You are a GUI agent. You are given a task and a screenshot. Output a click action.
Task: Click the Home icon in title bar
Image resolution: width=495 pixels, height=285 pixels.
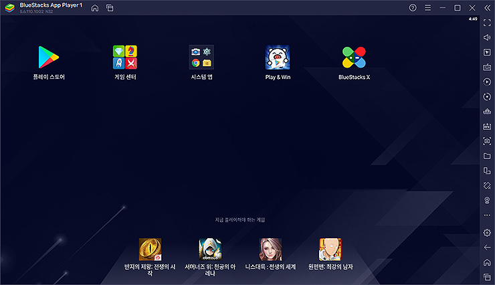(x=95, y=8)
